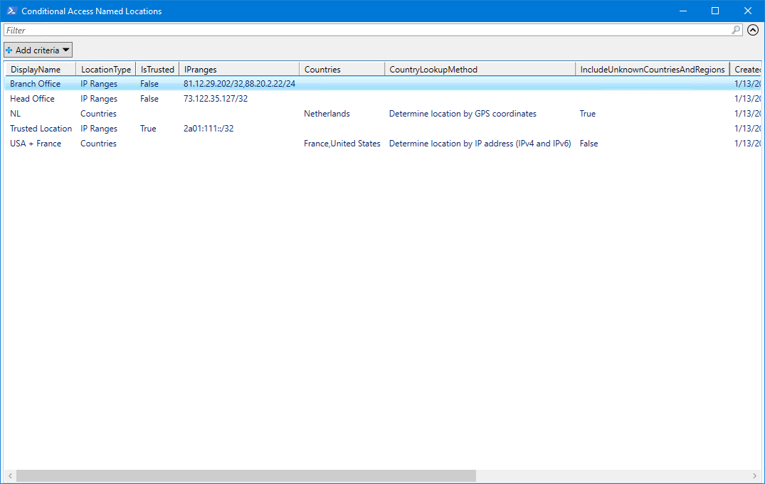This screenshot has height=484, width=765.
Task: Sort by DisplayName column header
Action: coord(36,70)
